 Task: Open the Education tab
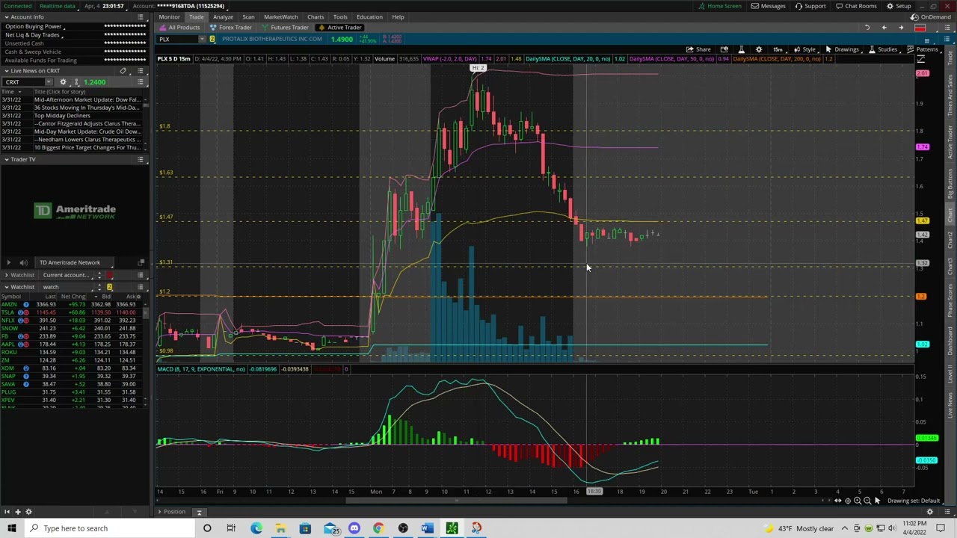coord(369,16)
